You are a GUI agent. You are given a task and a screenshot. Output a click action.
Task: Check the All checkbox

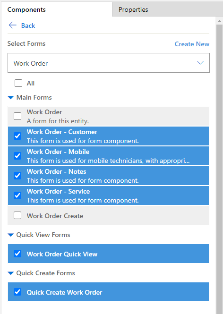click(18, 83)
